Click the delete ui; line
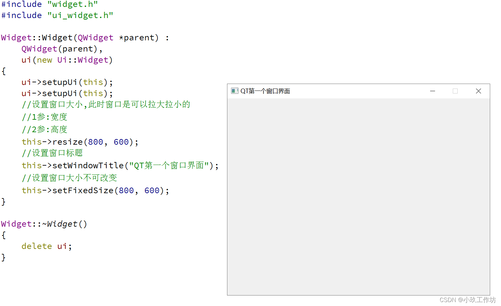This screenshot has width=501, height=306. (47, 246)
